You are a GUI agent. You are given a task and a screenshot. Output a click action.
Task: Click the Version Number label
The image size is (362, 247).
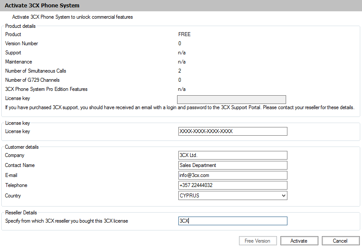(x=21, y=43)
